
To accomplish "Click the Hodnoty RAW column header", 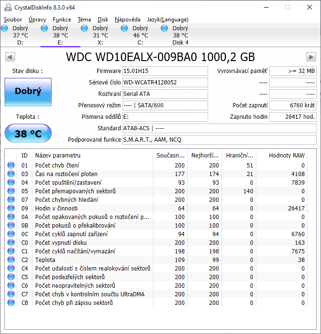I will coord(281,155).
